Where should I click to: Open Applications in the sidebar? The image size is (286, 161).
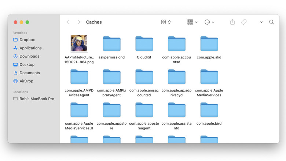(30, 48)
